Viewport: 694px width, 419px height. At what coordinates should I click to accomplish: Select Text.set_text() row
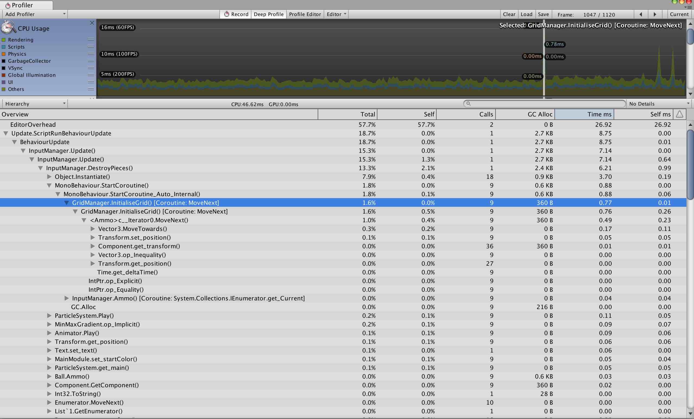point(343,350)
